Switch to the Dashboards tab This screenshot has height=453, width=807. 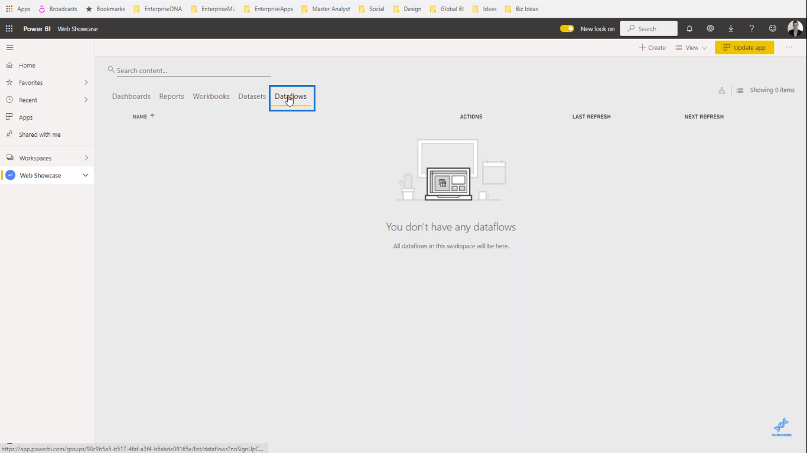131,96
